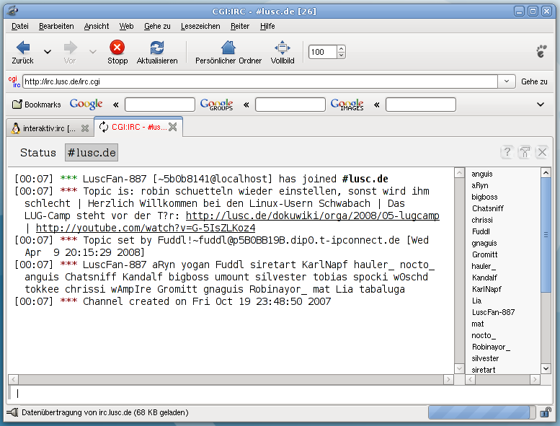The width and height of the screenshot is (560, 426).
Task: Enter fullscreen with the Vollbild icon
Action: point(282,48)
